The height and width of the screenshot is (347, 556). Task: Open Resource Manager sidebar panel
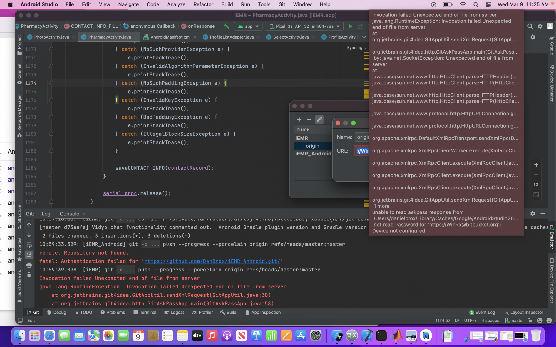pyautogui.click(x=19, y=115)
